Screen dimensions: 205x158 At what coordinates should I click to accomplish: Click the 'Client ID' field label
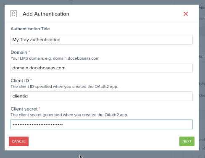click(20, 81)
